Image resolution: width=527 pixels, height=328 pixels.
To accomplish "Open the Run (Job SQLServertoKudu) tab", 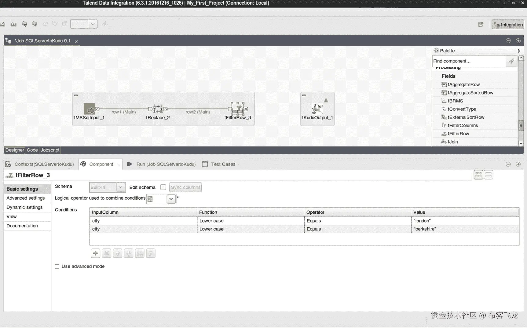I will coord(162,164).
